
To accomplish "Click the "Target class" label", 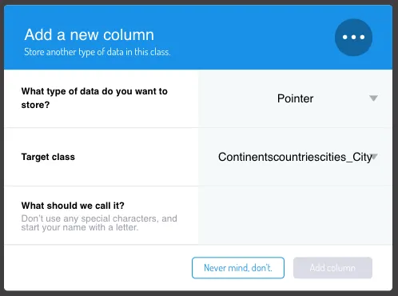I will (48, 157).
